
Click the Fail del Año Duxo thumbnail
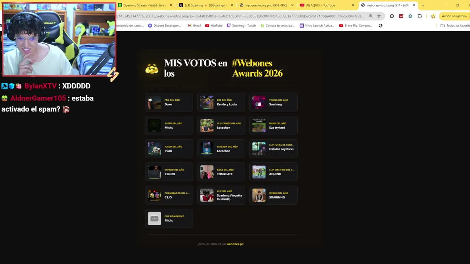pos(154,102)
